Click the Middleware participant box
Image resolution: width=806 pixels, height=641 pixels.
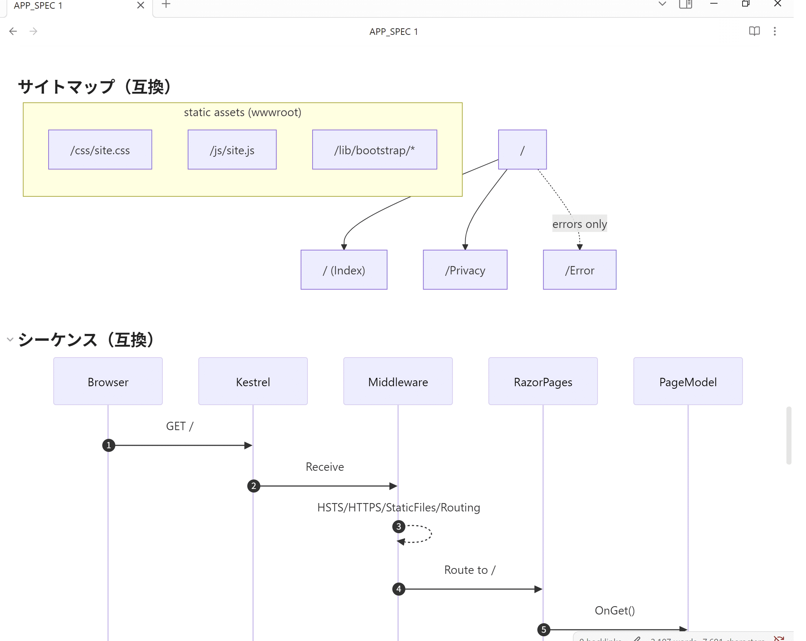(398, 381)
